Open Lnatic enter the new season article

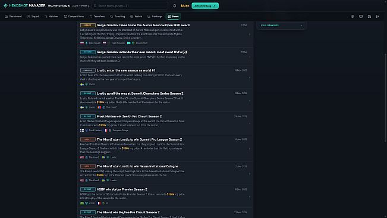pyautogui.click(x=126, y=70)
